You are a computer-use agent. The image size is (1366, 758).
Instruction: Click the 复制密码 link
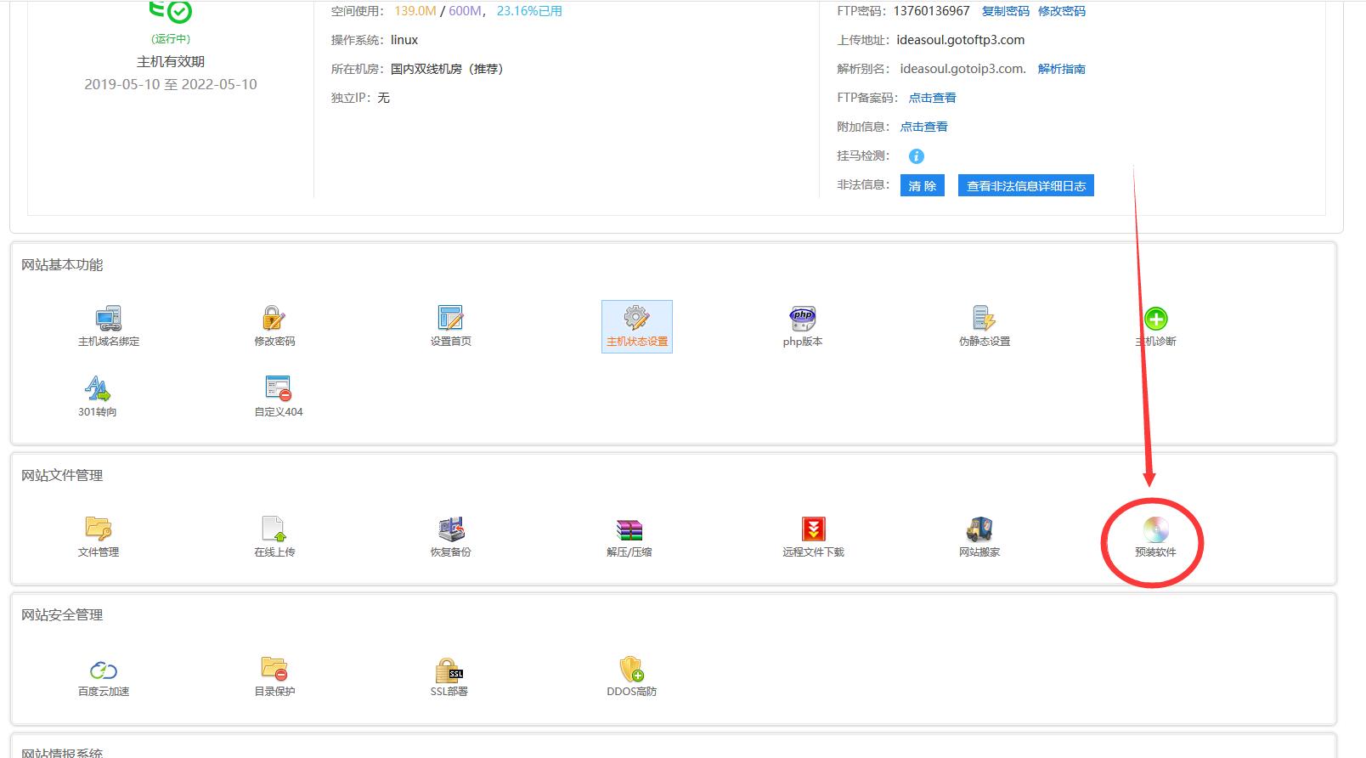coord(1006,11)
